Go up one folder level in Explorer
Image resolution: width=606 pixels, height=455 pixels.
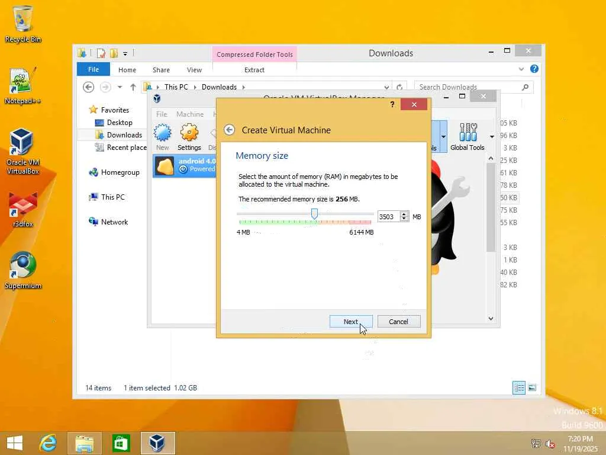[133, 87]
